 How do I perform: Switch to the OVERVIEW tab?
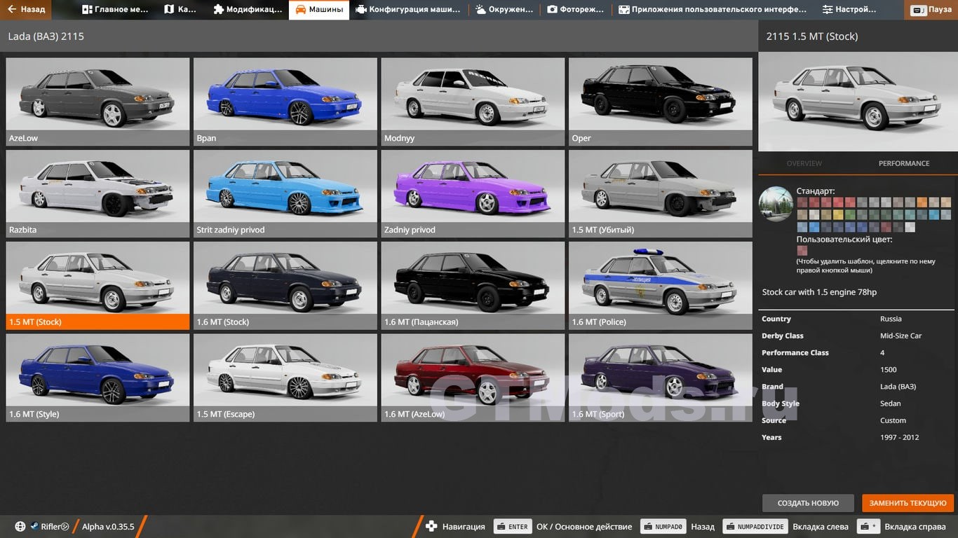click(x=804, y=163)
